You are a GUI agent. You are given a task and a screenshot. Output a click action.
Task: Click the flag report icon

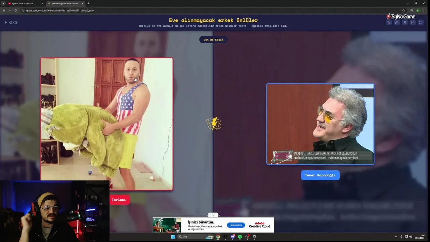(413, 23)
